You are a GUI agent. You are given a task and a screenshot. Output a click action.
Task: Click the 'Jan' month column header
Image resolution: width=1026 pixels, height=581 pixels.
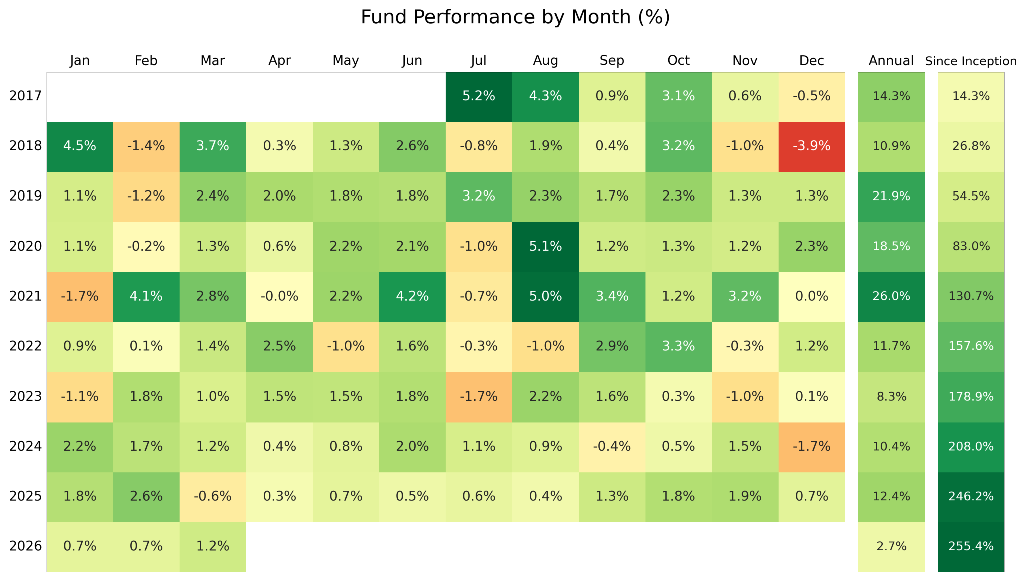[x=80, y=61]
